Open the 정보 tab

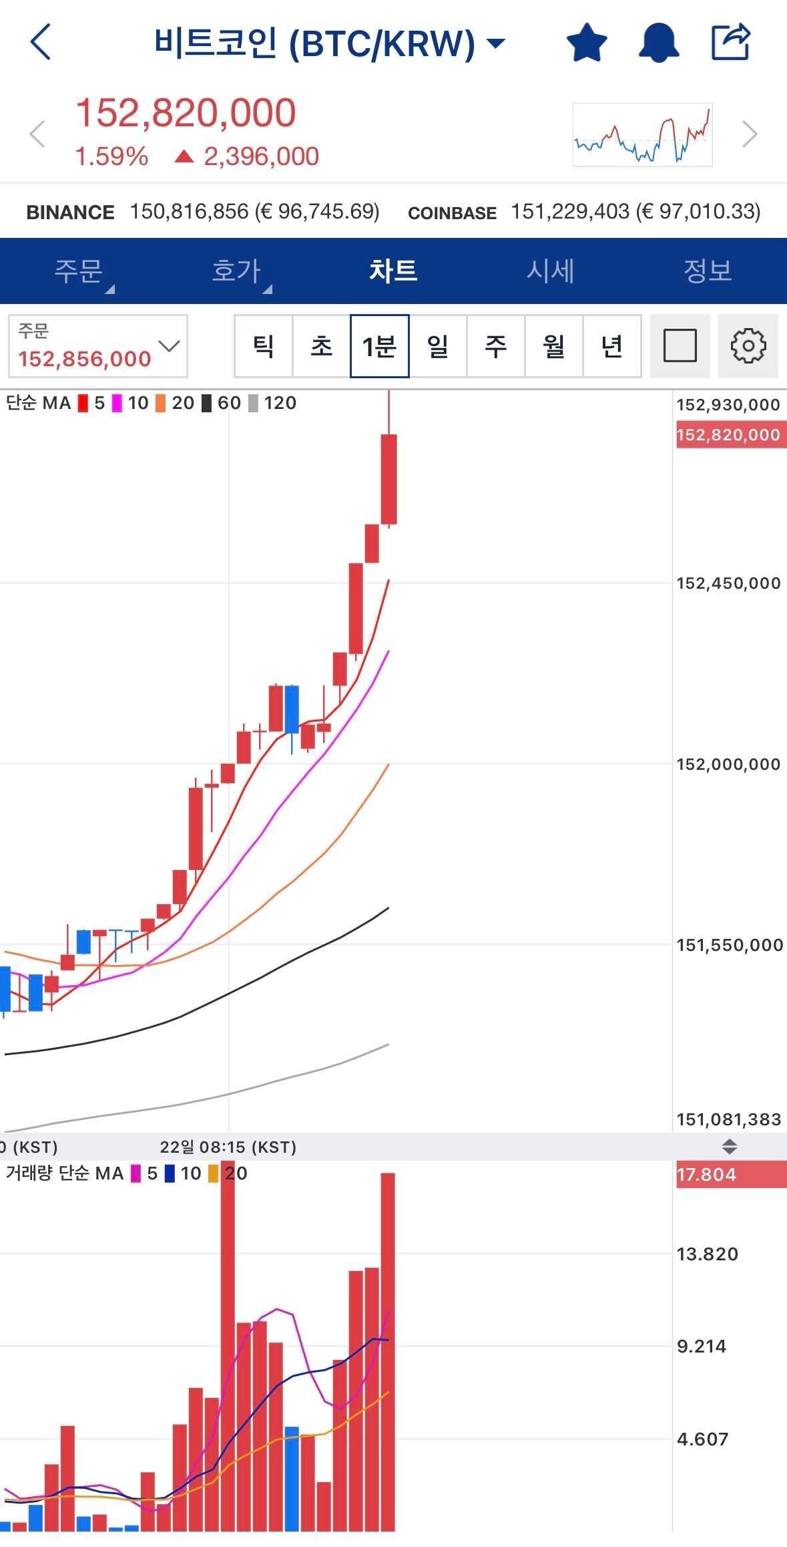[x=708, y=271]
